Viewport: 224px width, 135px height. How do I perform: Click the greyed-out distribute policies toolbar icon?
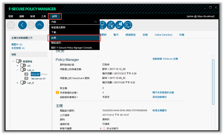[x=11, y=25]
